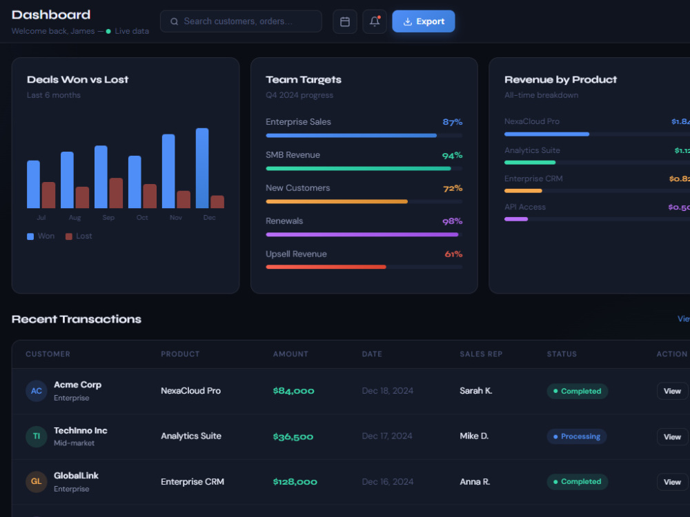Screen dimensions: 690x517
Task: Click the Upsell Revenue progress bar
Action: coord(364,267)
